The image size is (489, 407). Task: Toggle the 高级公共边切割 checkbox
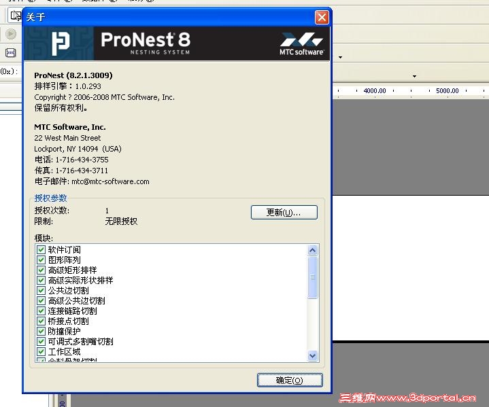tap(41, 301)
